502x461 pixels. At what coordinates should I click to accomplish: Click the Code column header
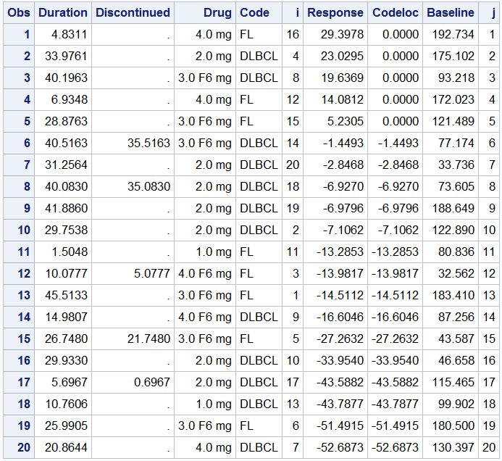(254, 13)
